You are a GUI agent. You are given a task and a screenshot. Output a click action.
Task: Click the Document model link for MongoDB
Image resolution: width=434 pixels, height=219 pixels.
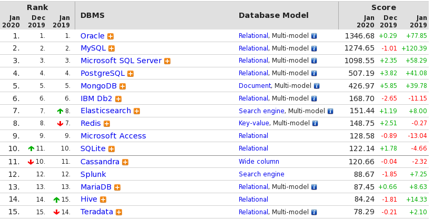click(255, 86)
